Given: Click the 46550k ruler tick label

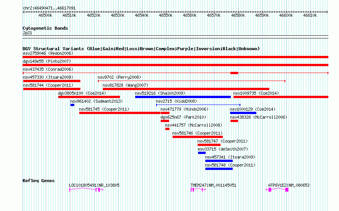Looking at the screenshot, I should (166, 15).
